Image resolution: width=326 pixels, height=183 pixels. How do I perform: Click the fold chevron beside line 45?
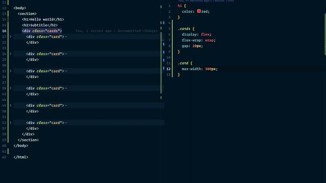pyautogui.click(x=10, y=105)
